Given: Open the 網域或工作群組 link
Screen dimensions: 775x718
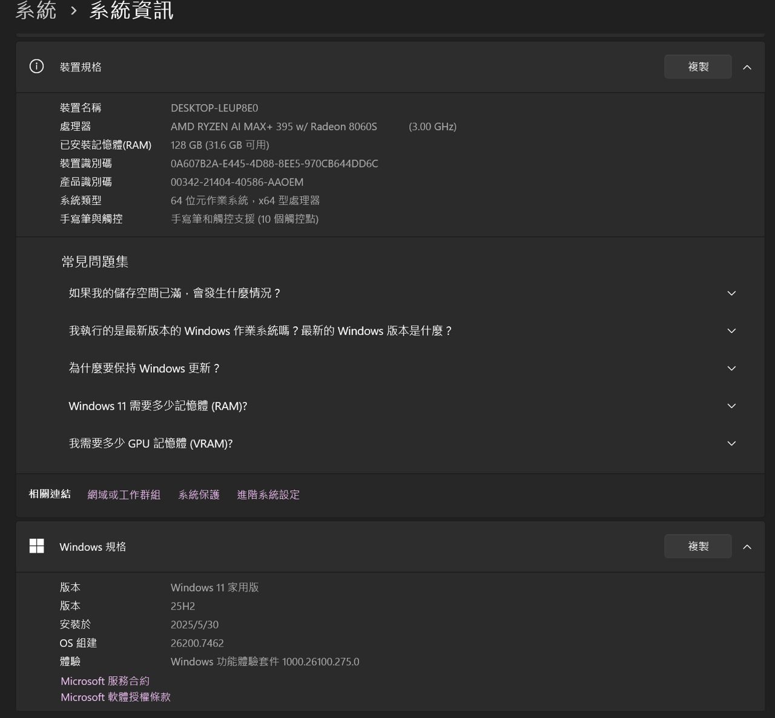Looking at the screenshot, I should 124,495.
